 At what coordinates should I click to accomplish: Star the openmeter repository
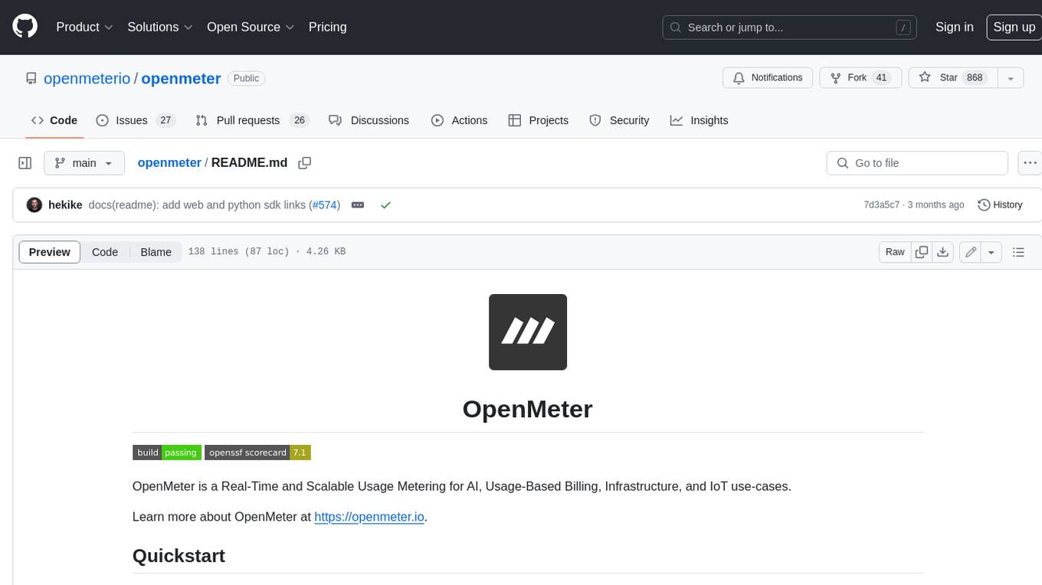952,78
